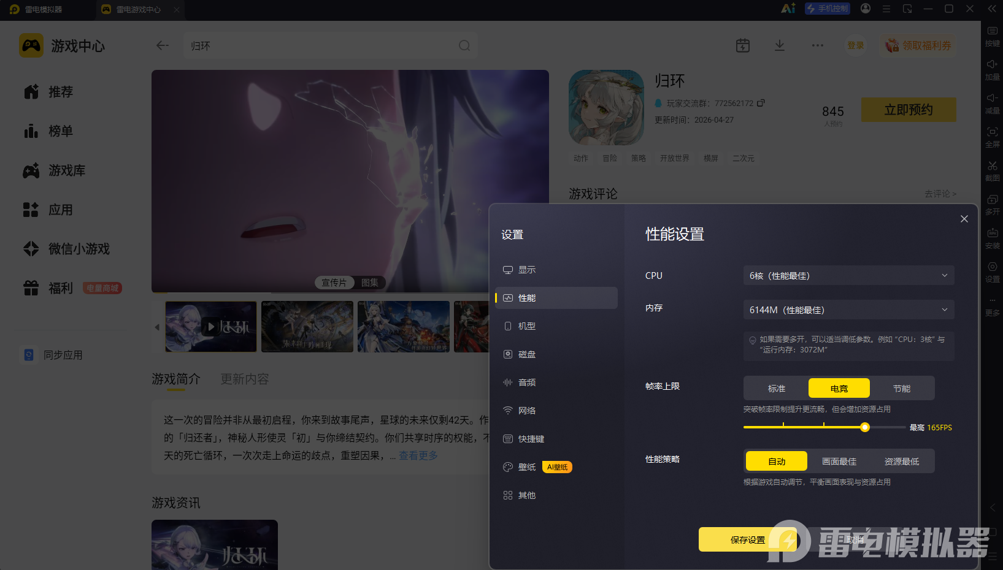Open 壁纸 wallpaper settings
Screen dimensions: 1003x570
pyautogui.click(x=556, y=467)
